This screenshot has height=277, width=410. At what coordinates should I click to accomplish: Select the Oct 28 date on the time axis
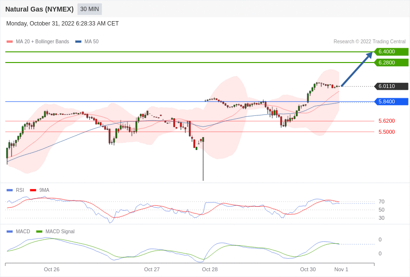click(x=210, y=269)
